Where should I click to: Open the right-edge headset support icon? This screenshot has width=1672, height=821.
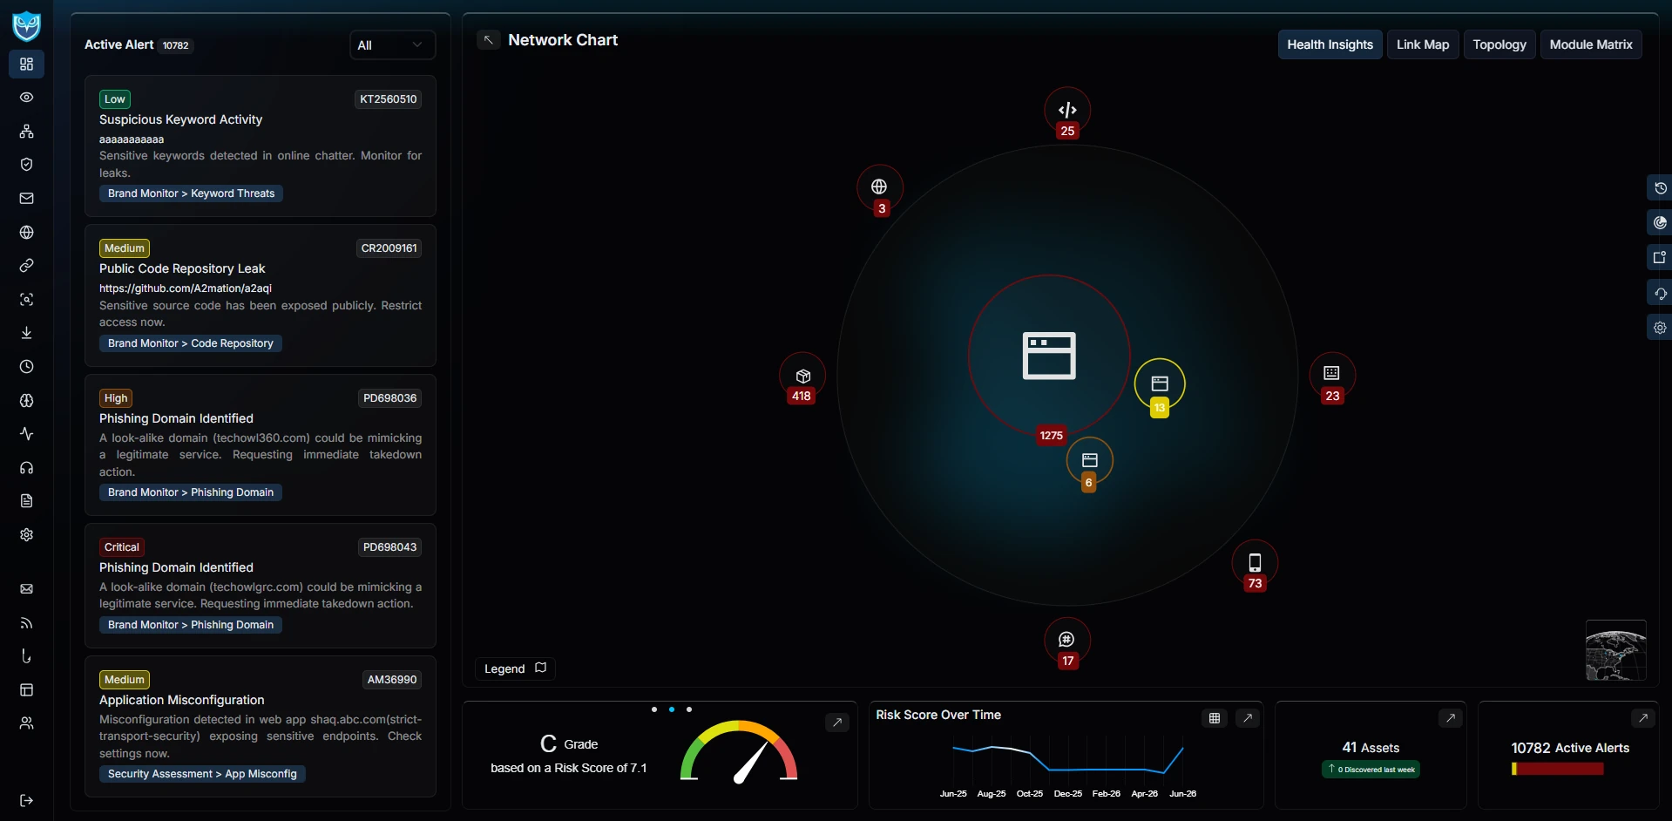[x=1660, y=294]
